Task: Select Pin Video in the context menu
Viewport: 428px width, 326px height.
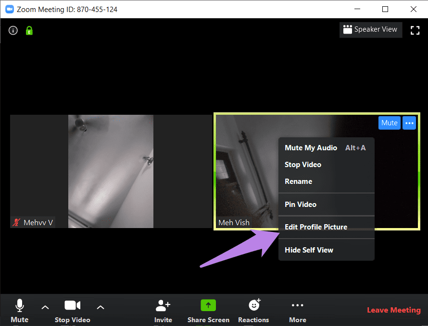Action: [x=301, y=205]
